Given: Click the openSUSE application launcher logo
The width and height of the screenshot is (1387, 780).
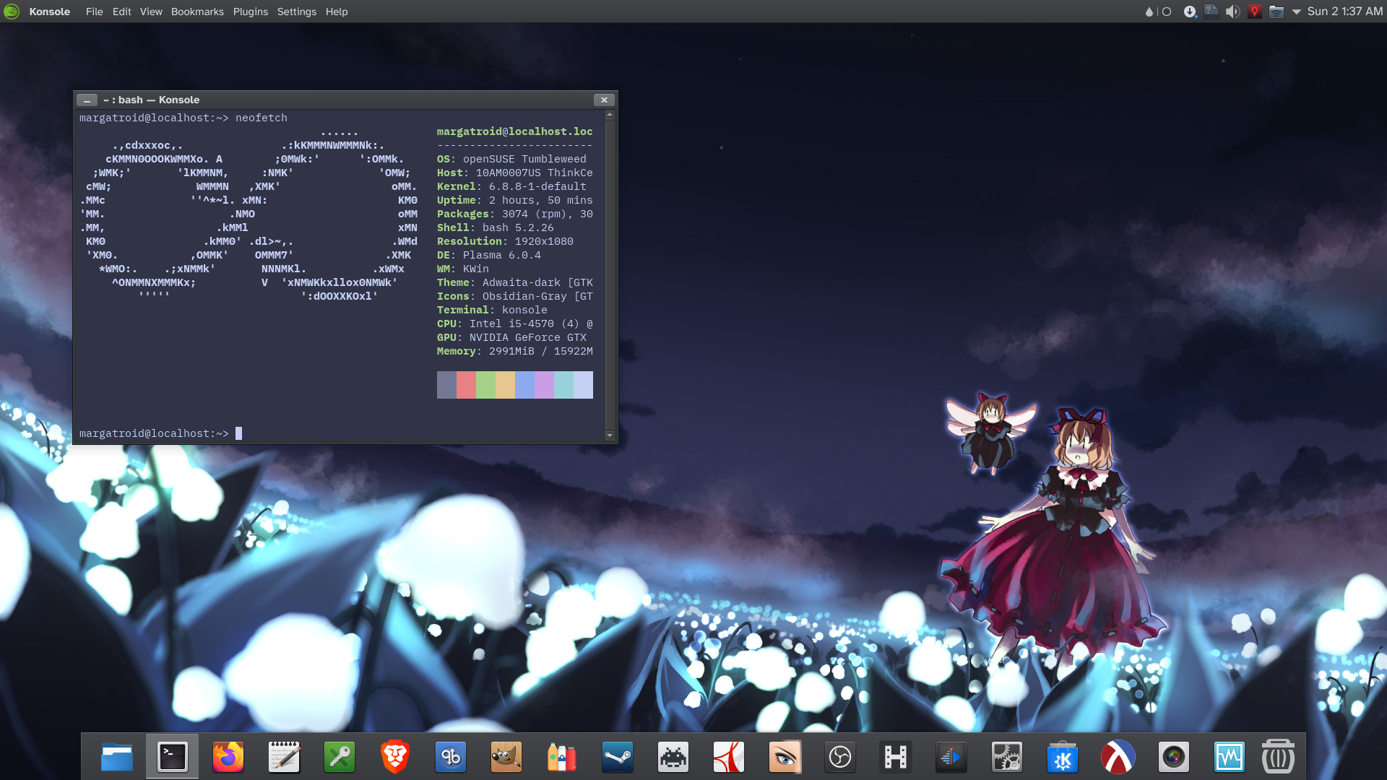Looking at the screenshot, I should coord(12,12).
